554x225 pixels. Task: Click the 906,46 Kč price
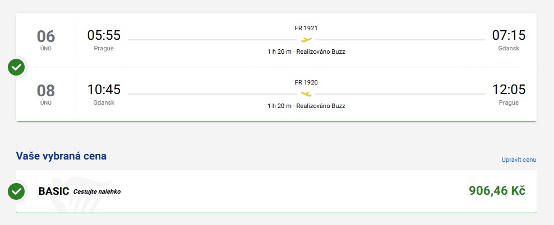pyautogui.click(x=497, y=191)
